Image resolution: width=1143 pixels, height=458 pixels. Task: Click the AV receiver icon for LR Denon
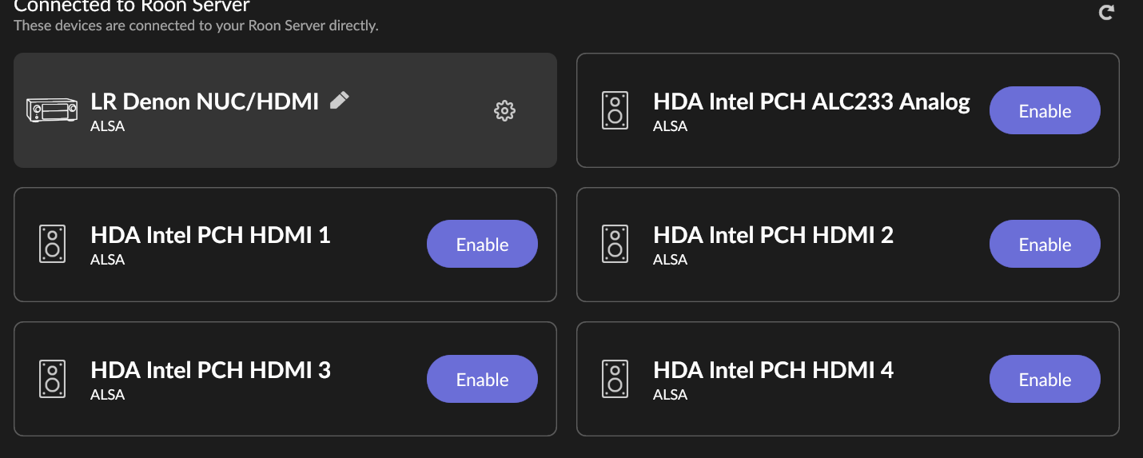(x=52, y=110)
